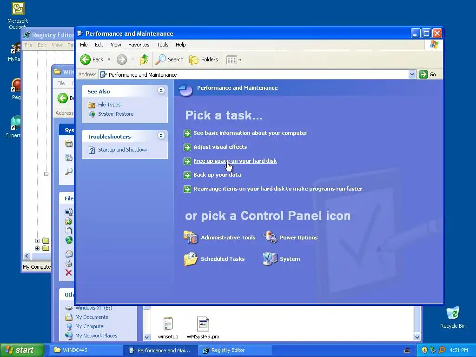Click the left scroll arrow in Registry Editor
This screenshot has width=476, height=357.
click(27, 256)
